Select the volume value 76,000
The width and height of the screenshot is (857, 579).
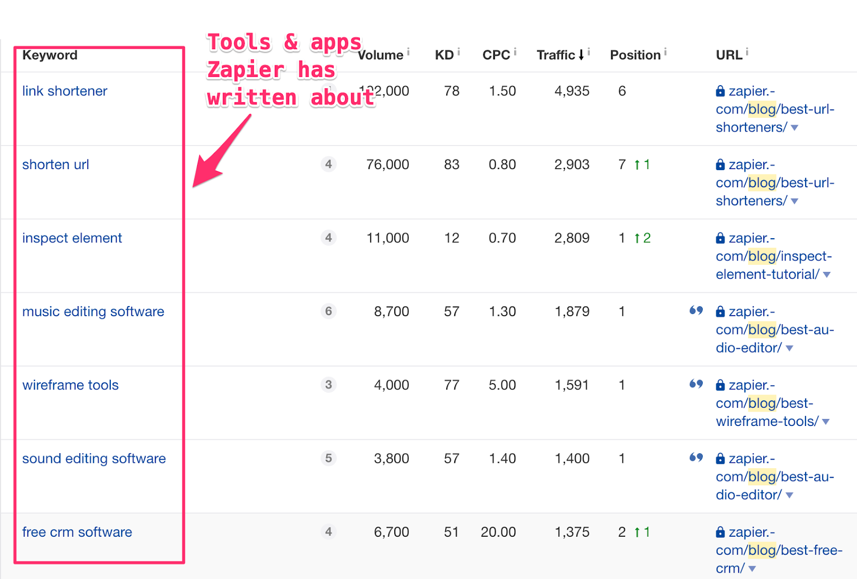pyautogui.click(x=388, y=164)
